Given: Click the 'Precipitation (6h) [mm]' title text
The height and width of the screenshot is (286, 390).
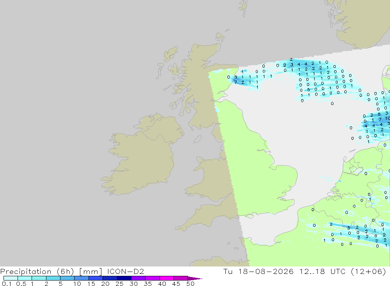Looking at the screenshot, I should point(51,271).
